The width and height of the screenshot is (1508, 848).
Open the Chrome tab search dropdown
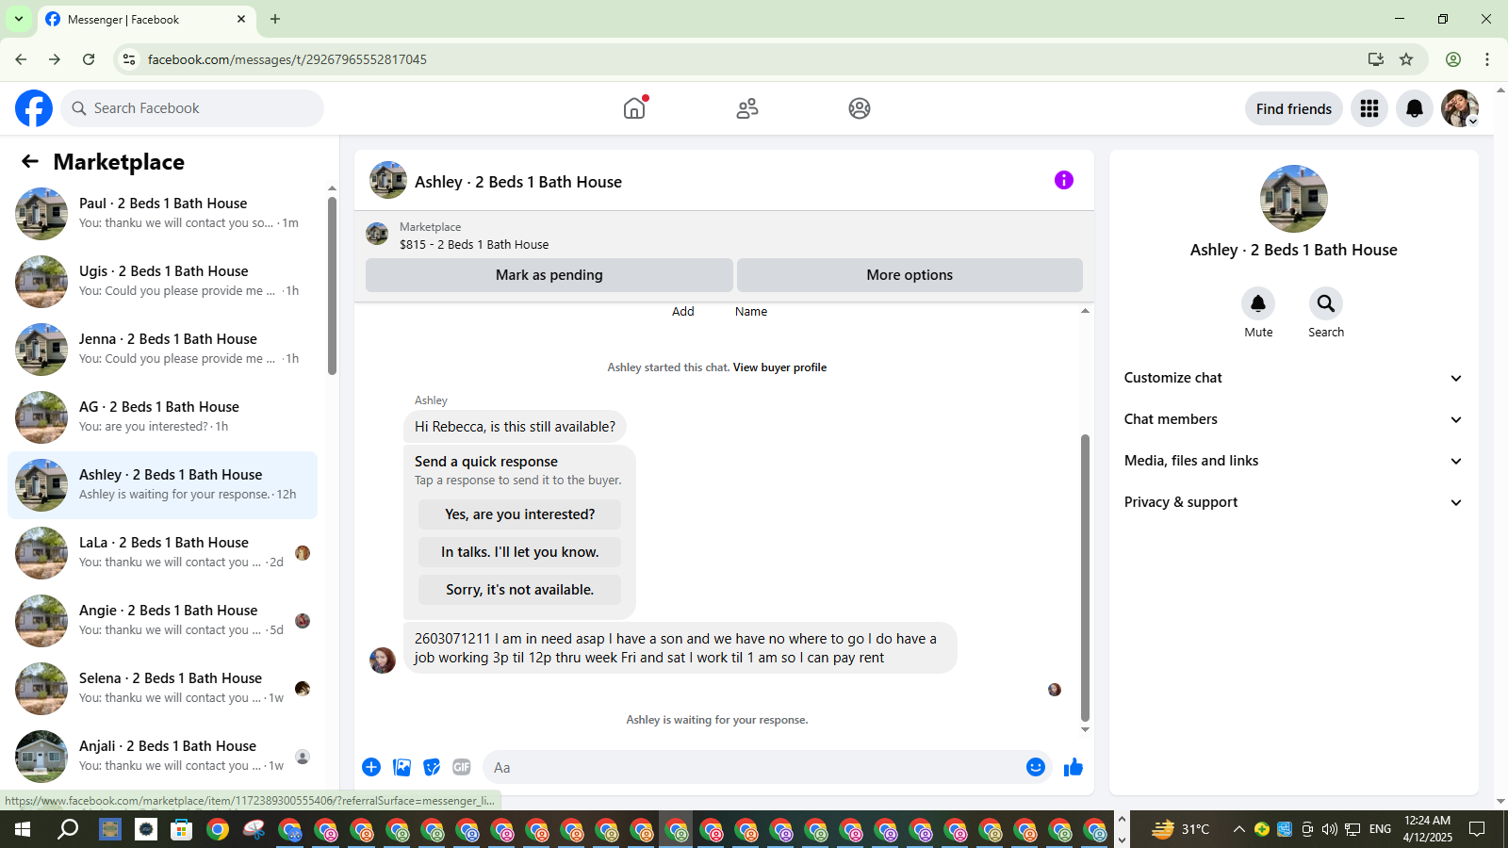point(19,19)
